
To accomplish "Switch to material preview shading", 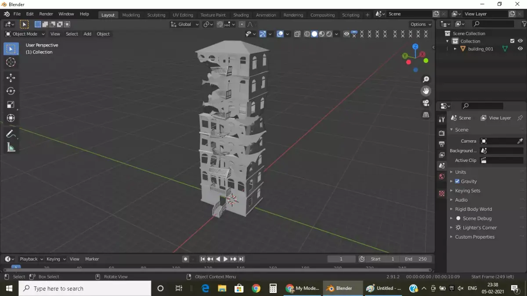I will pos(322,34).
